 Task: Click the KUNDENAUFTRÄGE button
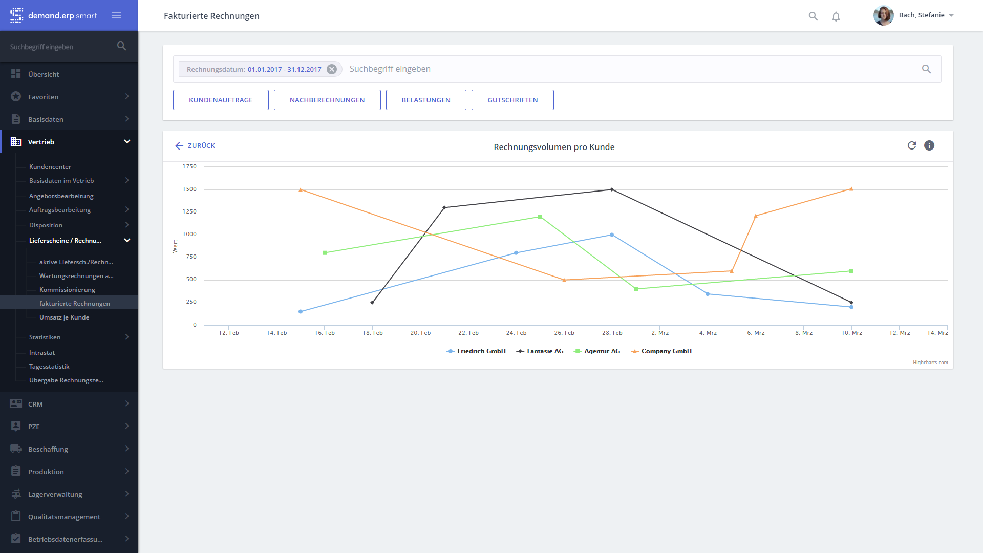[221, 100]
